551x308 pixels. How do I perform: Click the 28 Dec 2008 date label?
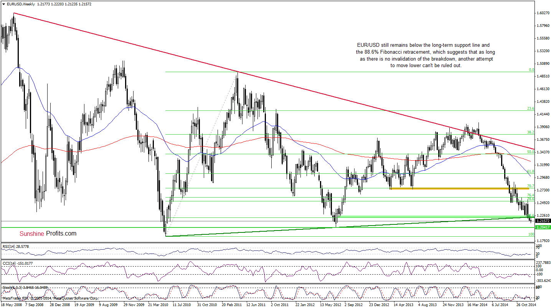click(x=59, y=305)
